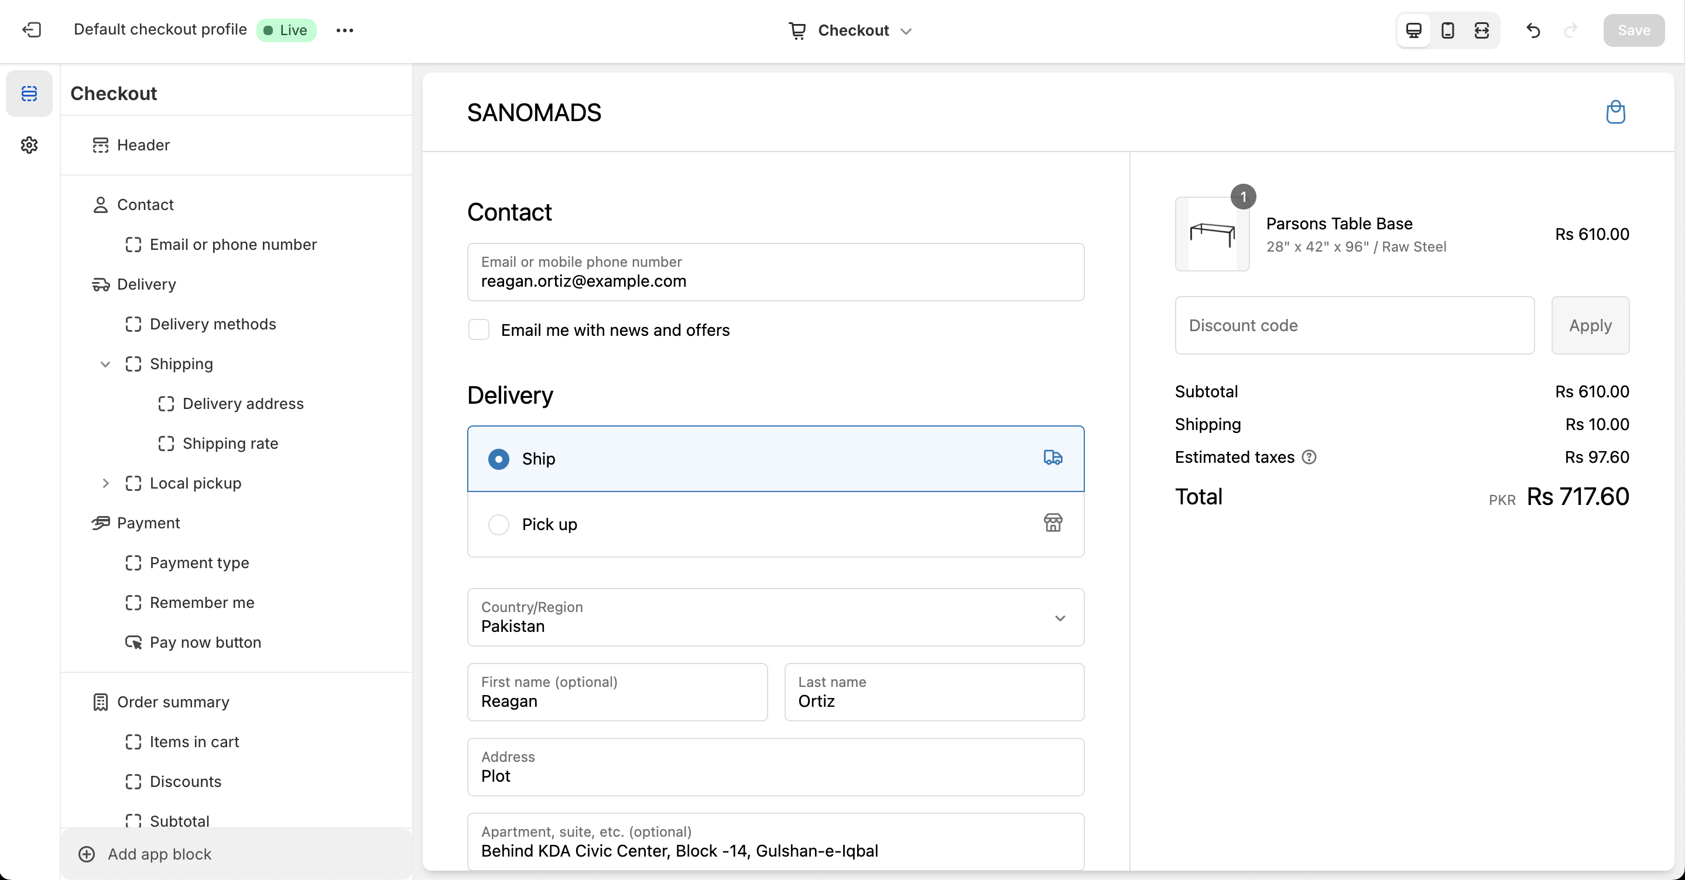Screen dimensions: 1685x880
Task: Click the 'Estimated taxes' label
Action: tap(1234, 457)
